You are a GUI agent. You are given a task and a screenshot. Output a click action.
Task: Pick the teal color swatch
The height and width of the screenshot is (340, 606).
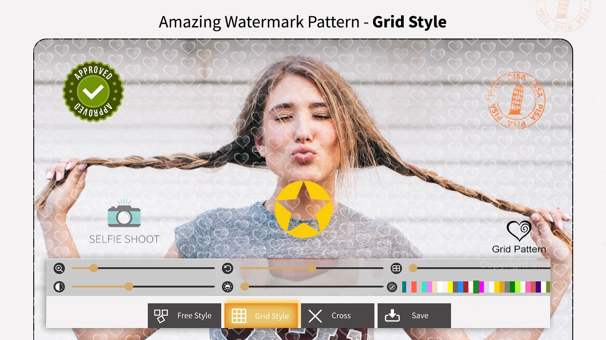click(x=404, y=287)
